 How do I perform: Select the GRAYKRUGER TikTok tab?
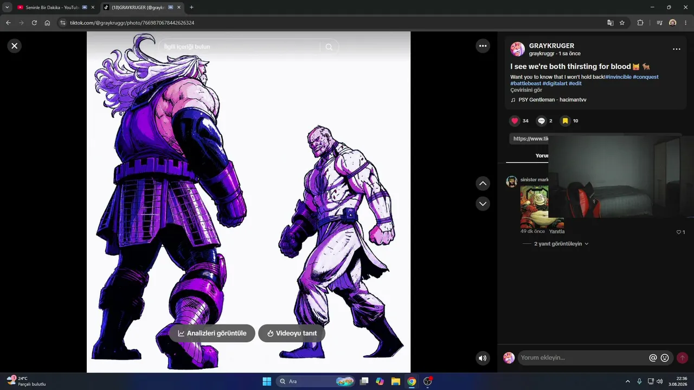click(138, 8)
